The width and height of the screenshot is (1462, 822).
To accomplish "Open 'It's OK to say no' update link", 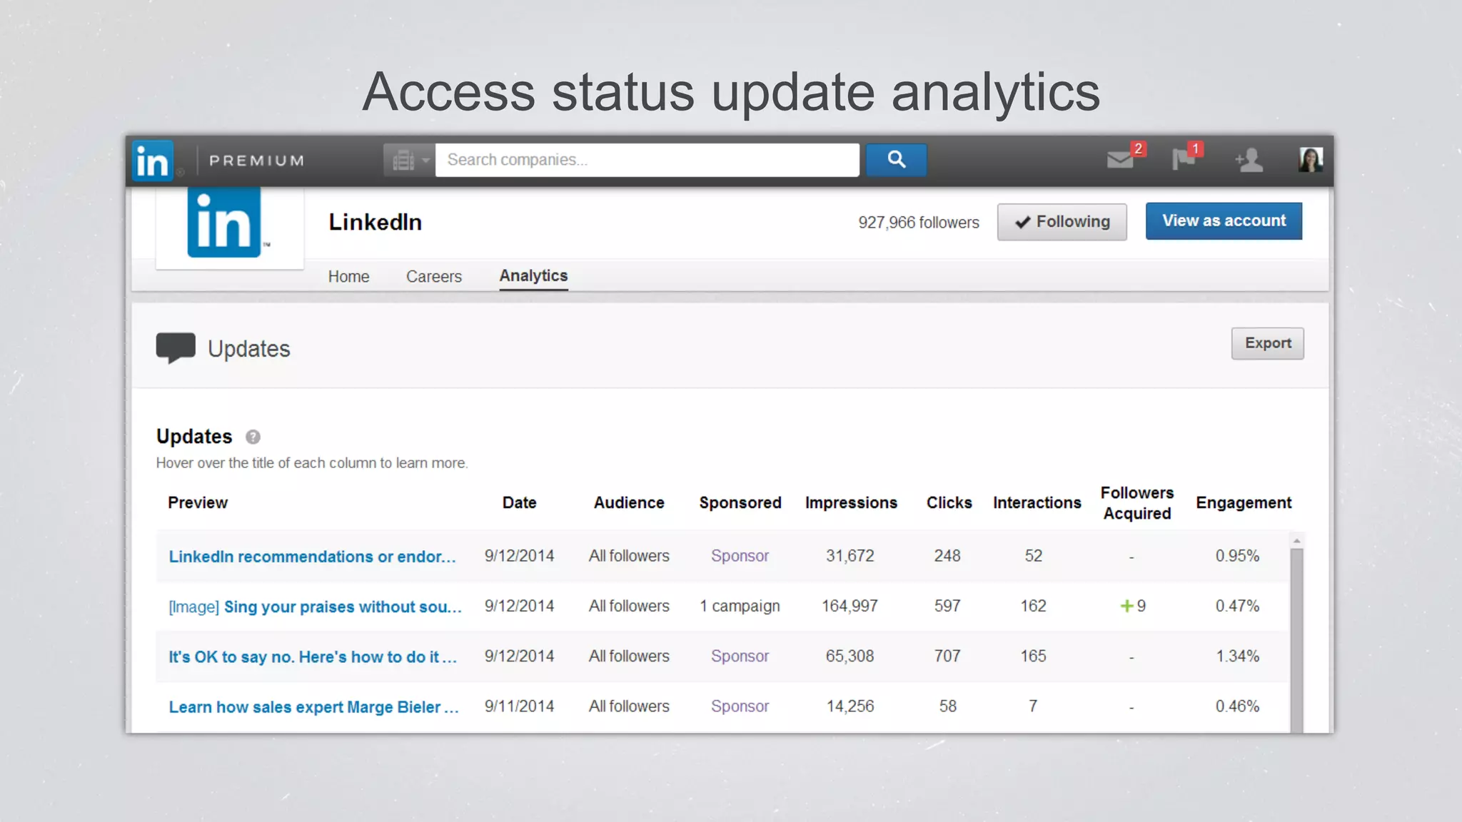I will point(313,656).
